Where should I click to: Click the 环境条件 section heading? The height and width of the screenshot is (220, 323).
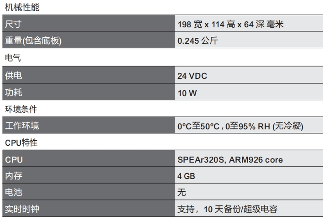coord(21,109)
